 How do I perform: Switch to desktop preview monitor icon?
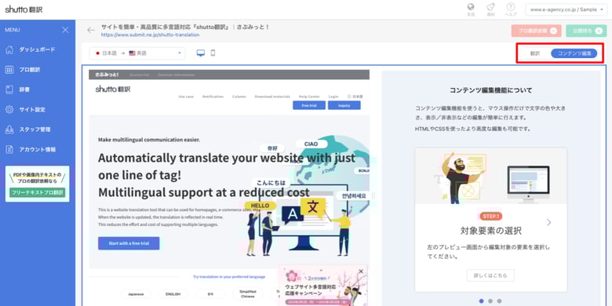(201, 53)
